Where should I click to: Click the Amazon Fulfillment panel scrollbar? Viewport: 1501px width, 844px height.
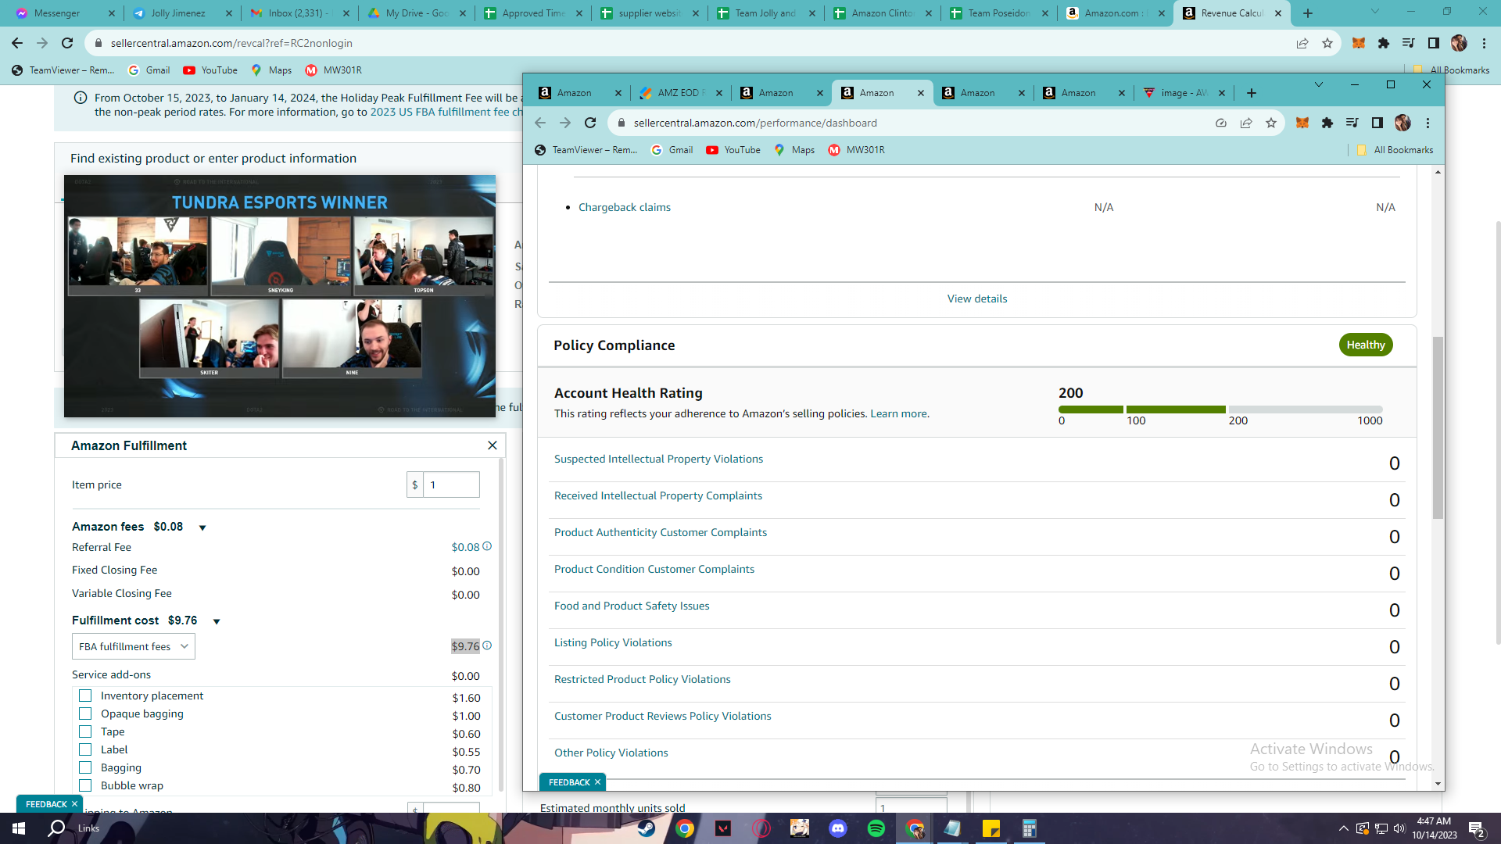tap(500, 625)
